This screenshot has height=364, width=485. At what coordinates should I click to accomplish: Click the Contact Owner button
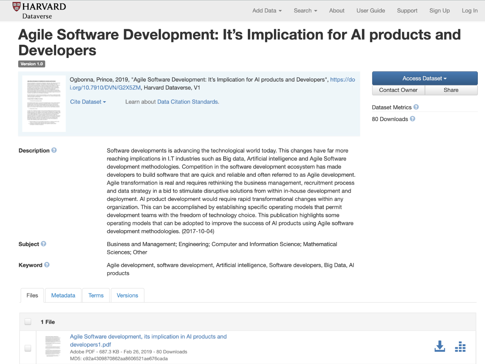pos(398,90)
